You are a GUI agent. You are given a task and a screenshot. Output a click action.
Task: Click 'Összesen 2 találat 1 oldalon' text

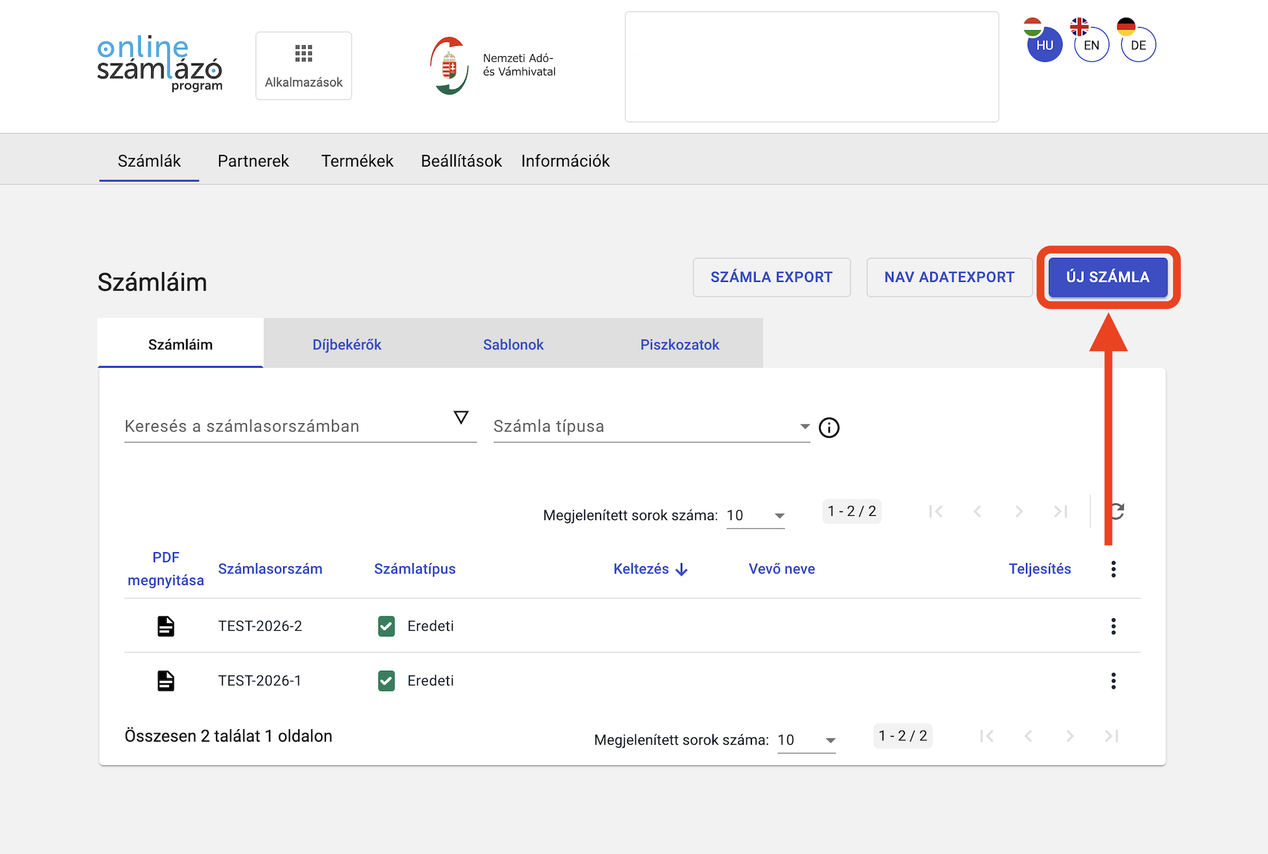(x=228, y=736)
